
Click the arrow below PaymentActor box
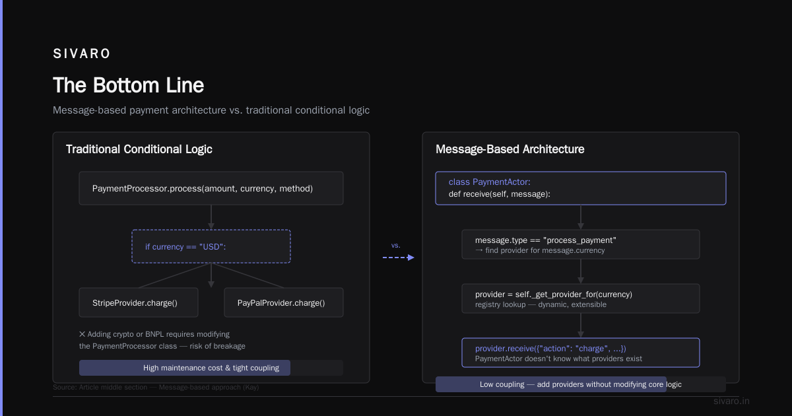(581, 217)
